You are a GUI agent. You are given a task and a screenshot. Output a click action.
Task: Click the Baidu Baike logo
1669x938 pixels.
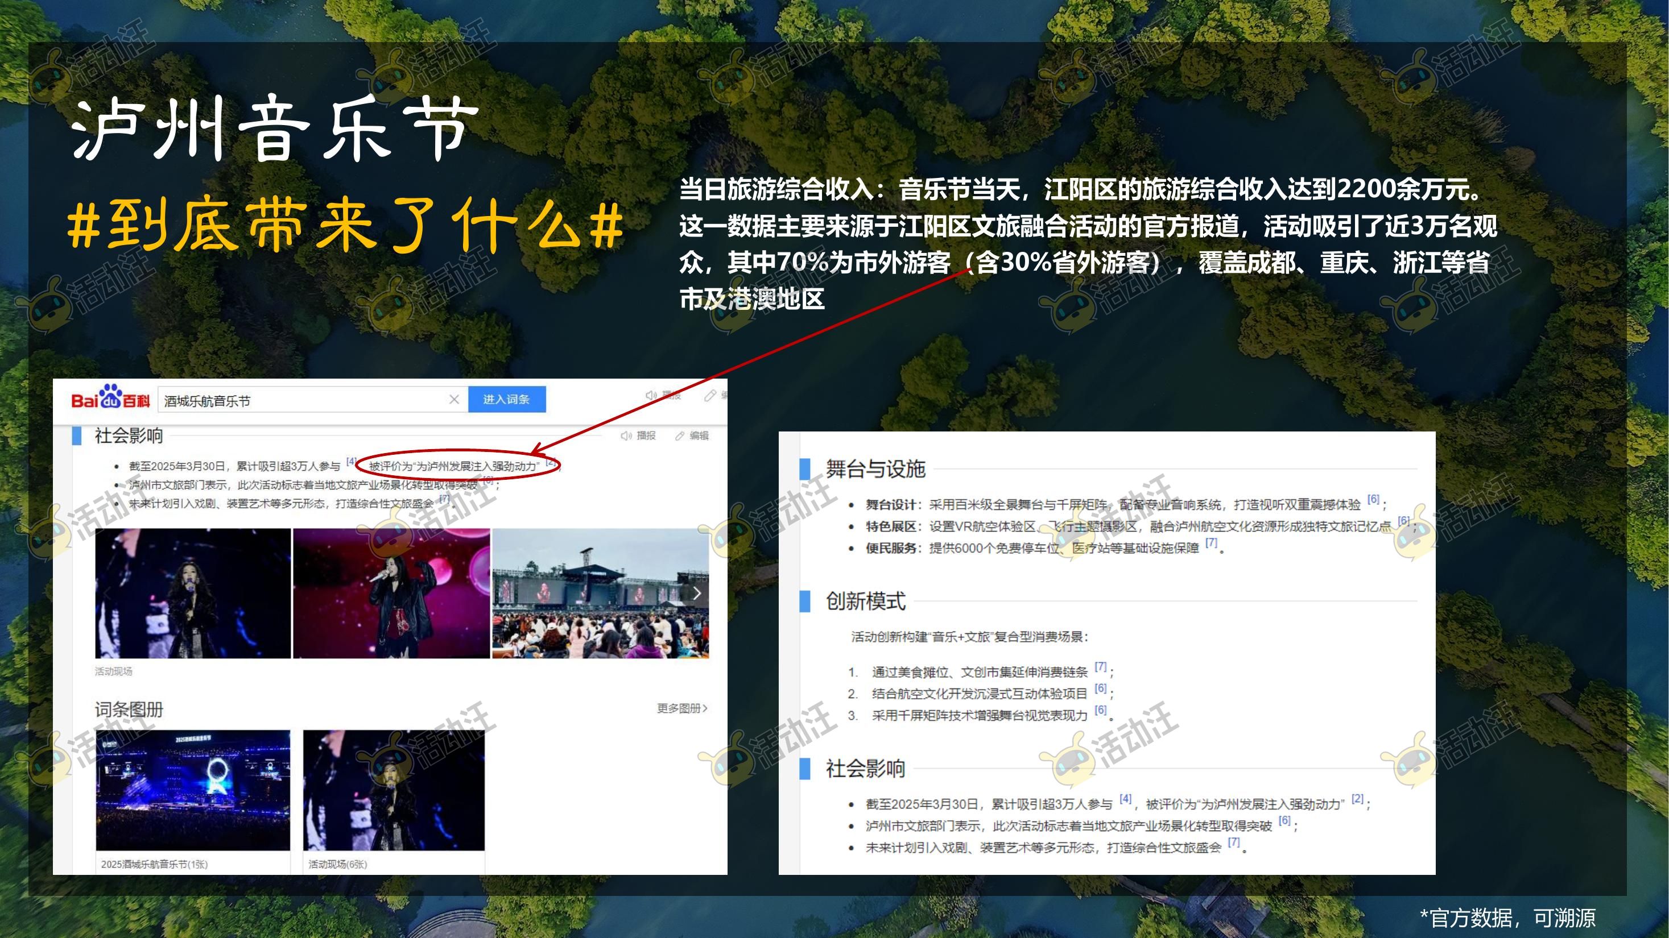110,399
